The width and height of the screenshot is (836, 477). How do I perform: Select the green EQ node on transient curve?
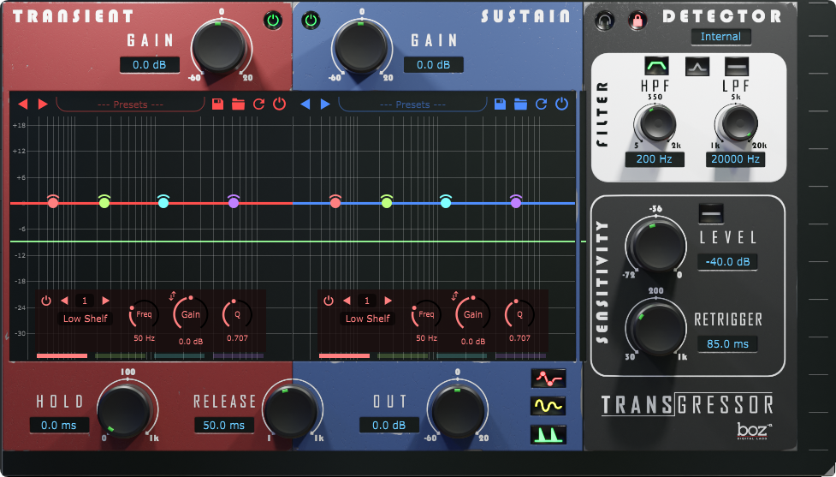[104, 202]
